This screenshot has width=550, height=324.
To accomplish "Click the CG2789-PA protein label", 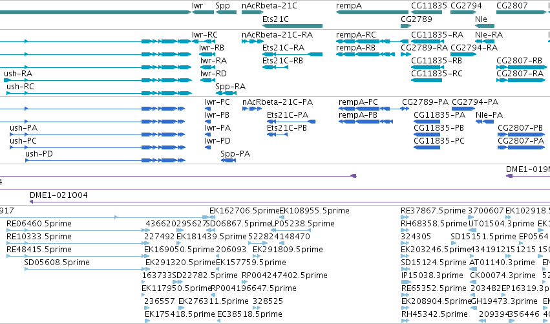I will pos(425,102).
